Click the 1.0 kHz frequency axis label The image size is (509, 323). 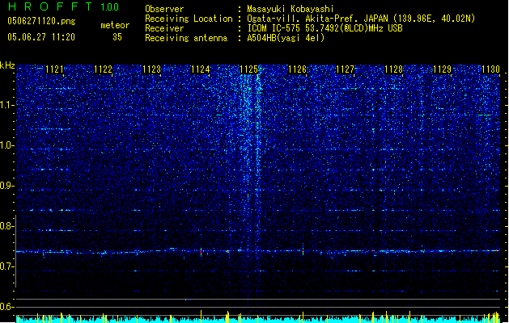7,145
